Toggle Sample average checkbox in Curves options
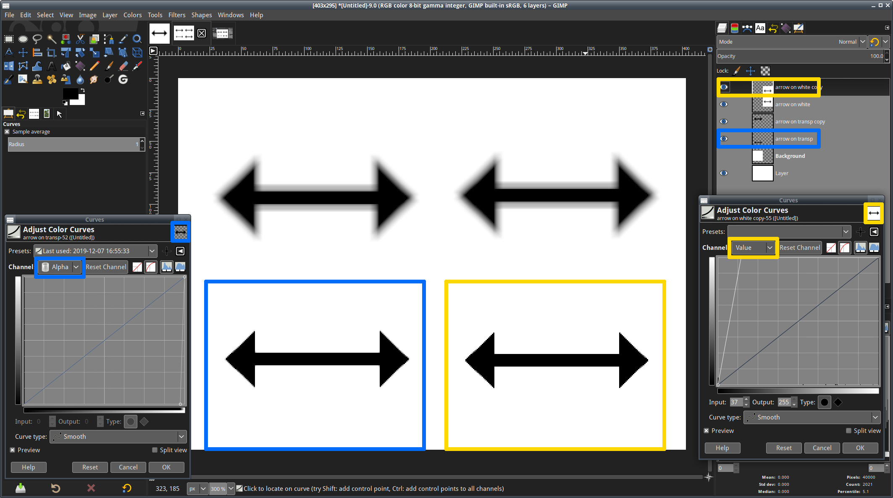The image size is (893, 498). tap(7, 132)
